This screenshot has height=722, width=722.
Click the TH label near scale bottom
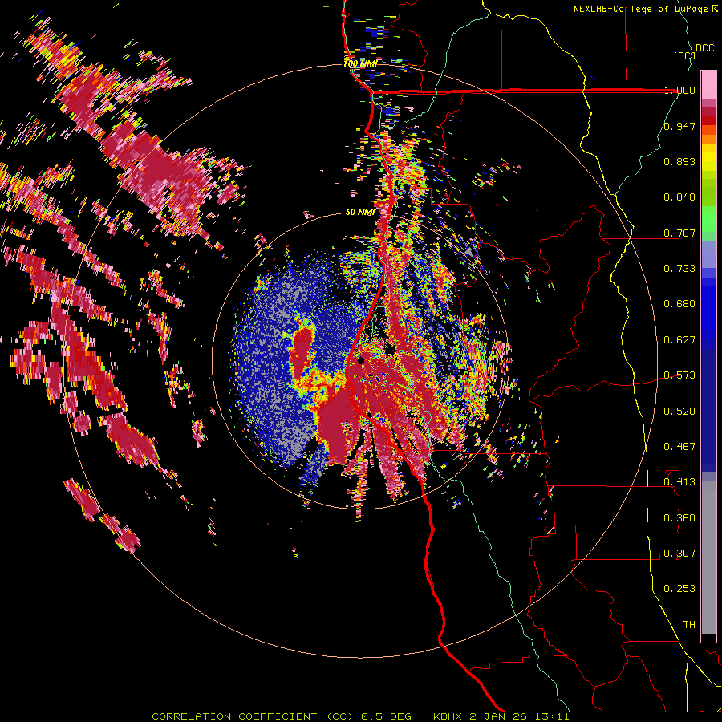click(x=689, y=625)
